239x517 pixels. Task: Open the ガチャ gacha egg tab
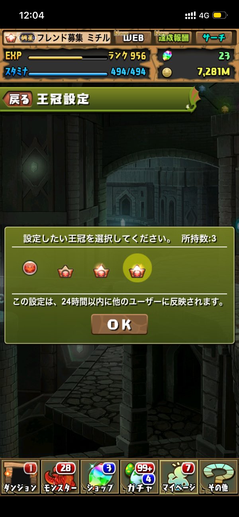pyautogui.click(x=139, y=477)
